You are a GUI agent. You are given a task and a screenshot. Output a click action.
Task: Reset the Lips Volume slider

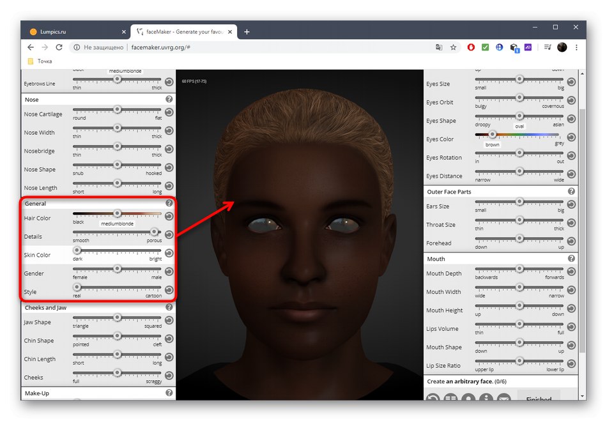[x=571, y=327]
